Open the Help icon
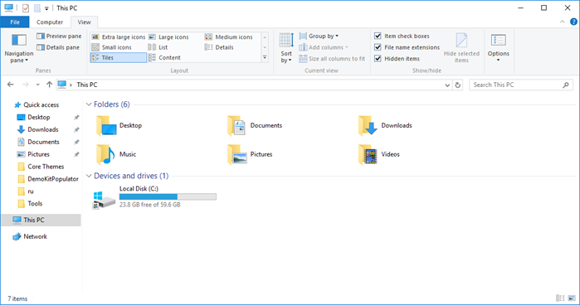The height and width of the screenshot is (305, 580). (573, 22)
